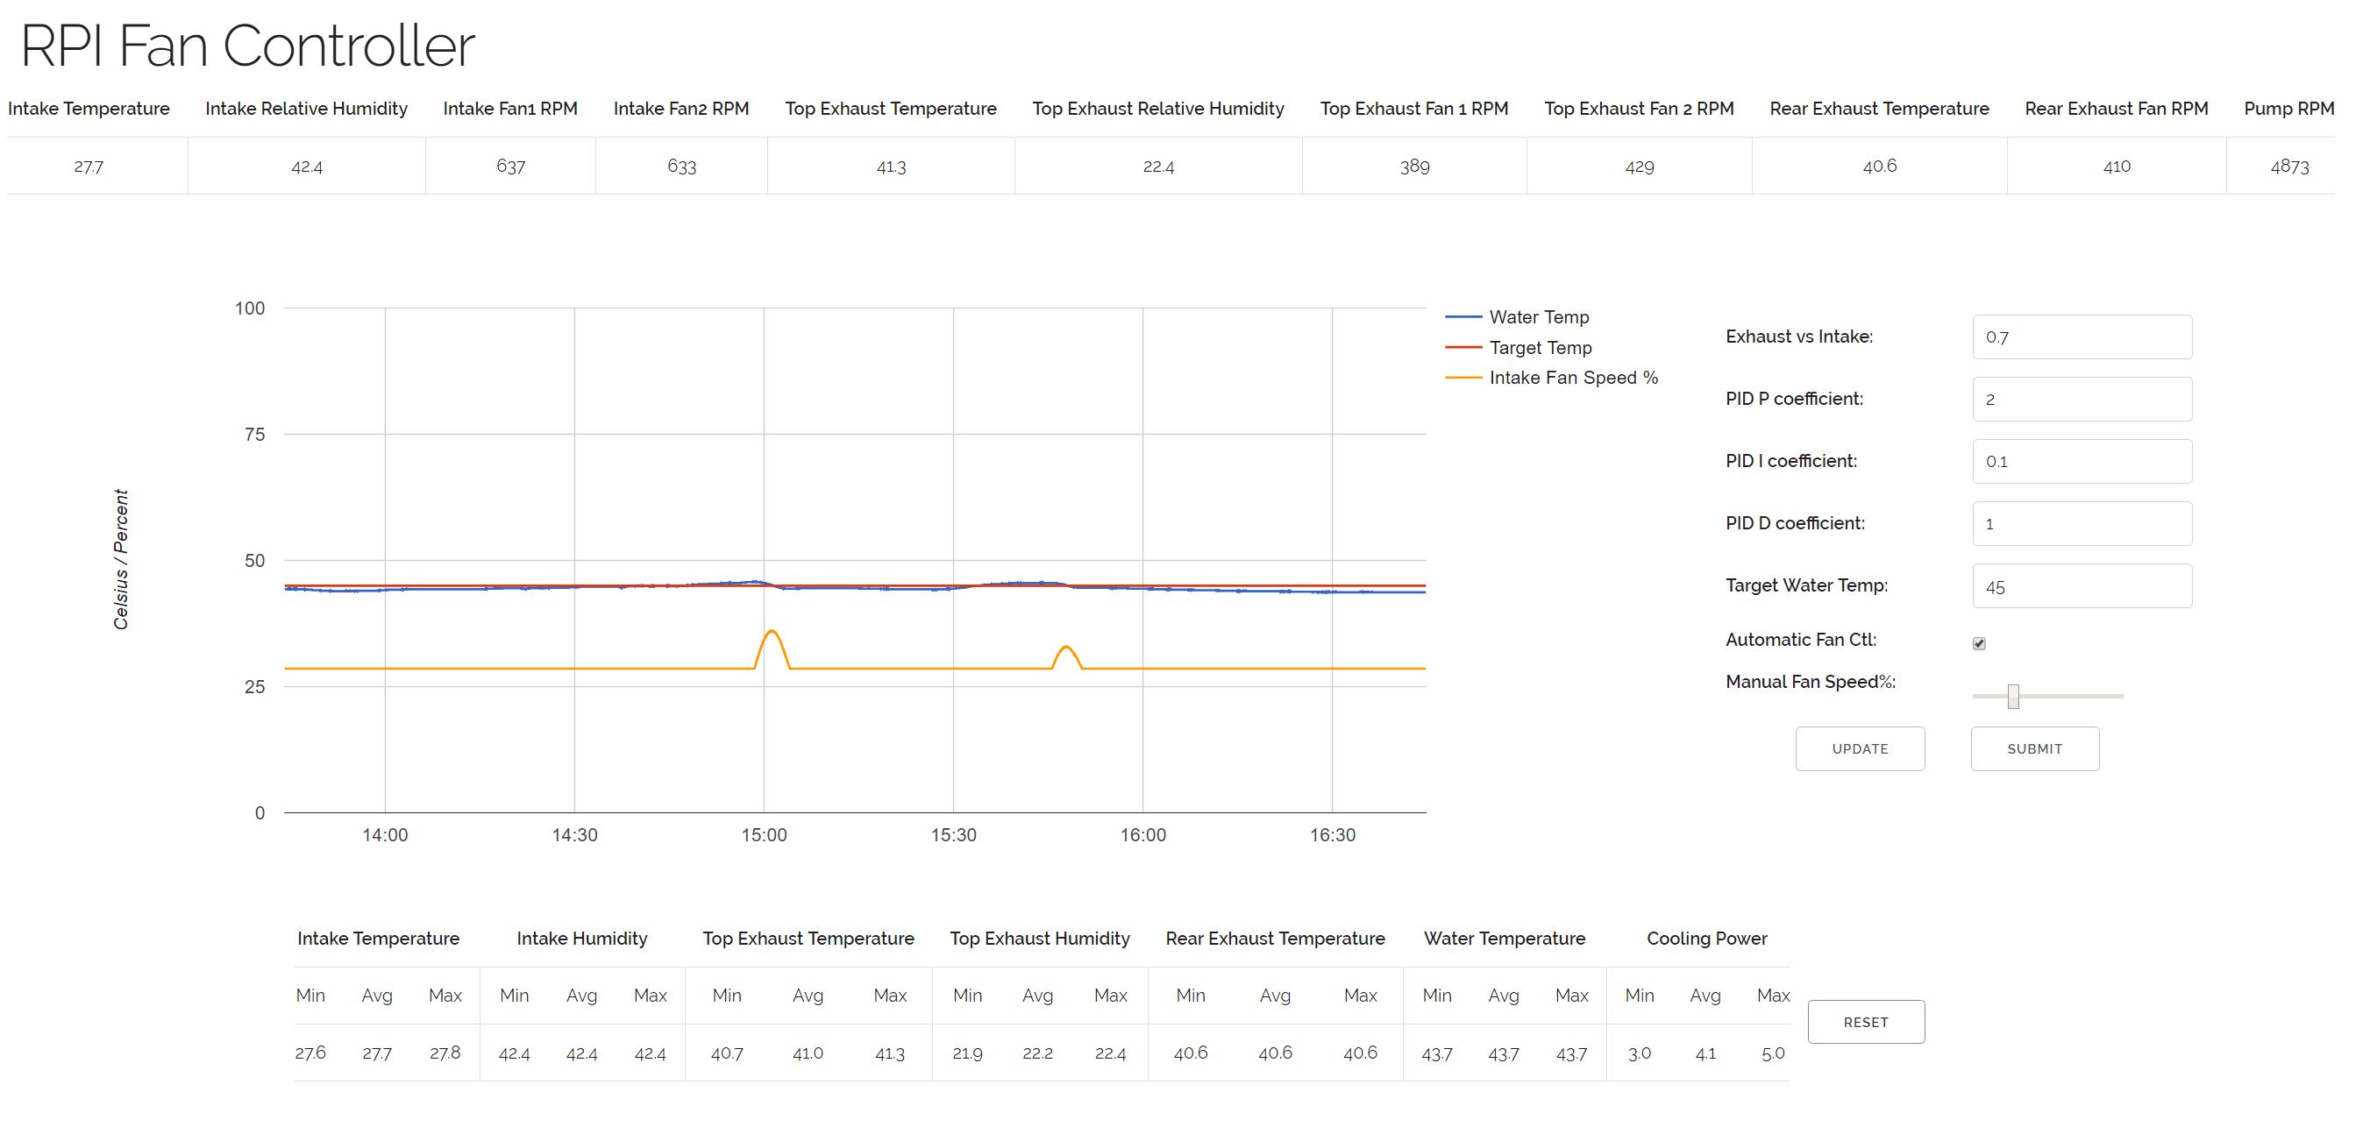The width and height of the screenshot is (2370, 1127).
Task: Select the Rear Exhaust Fan RPM header
Action: pos(2115,109)
